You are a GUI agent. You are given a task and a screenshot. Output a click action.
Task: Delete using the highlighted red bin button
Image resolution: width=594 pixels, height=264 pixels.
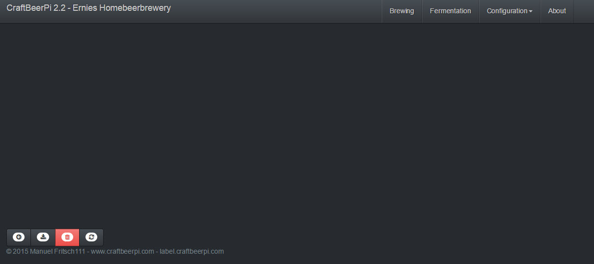click(x=67, y=238)
